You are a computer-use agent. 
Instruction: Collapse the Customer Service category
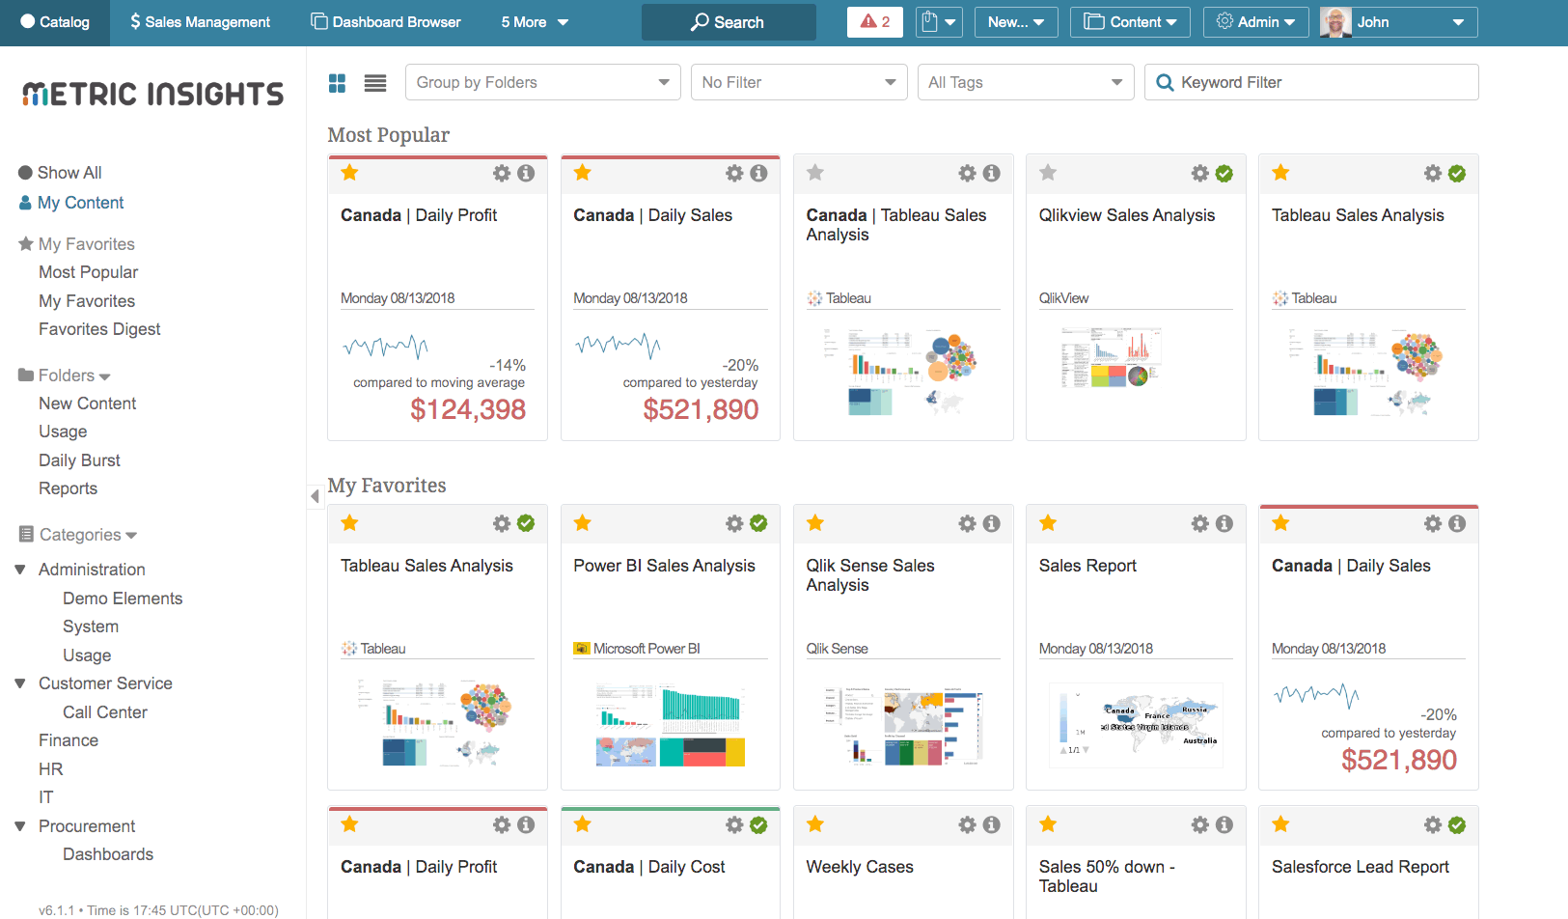pos(20,683)
